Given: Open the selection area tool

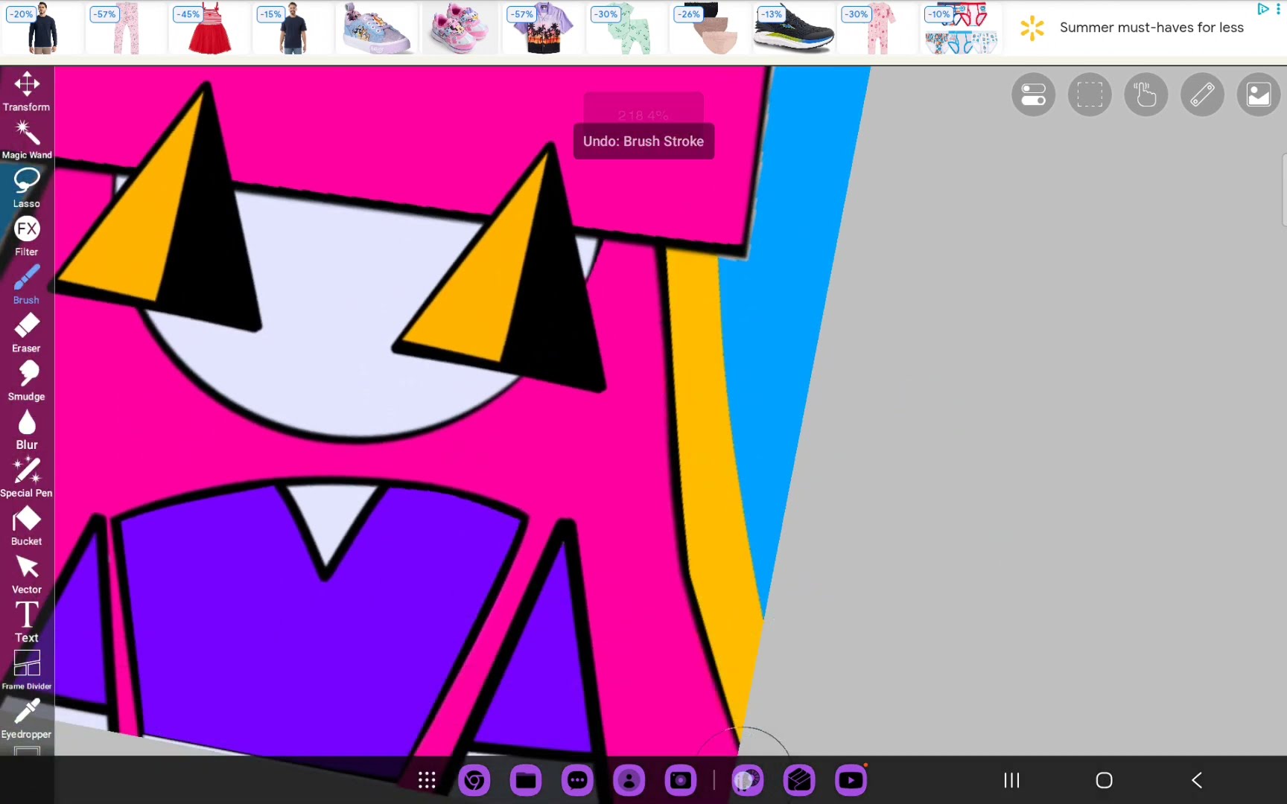Looking at the screenshot, I should [1090, 95].
